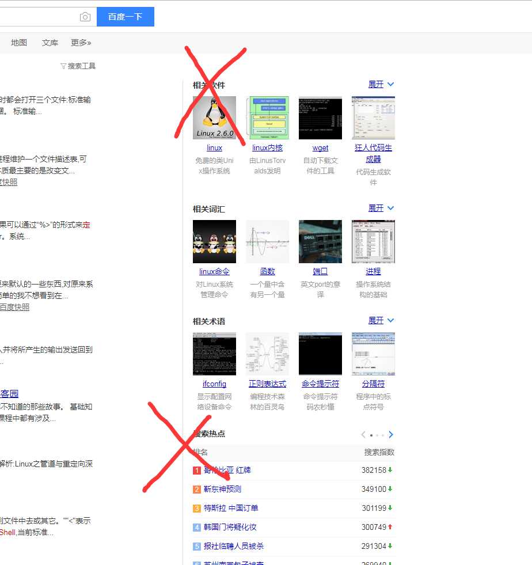This screenshot has width=532, height=565.
Task: Click the rank 4 badge icon
Action: [197, 528]
